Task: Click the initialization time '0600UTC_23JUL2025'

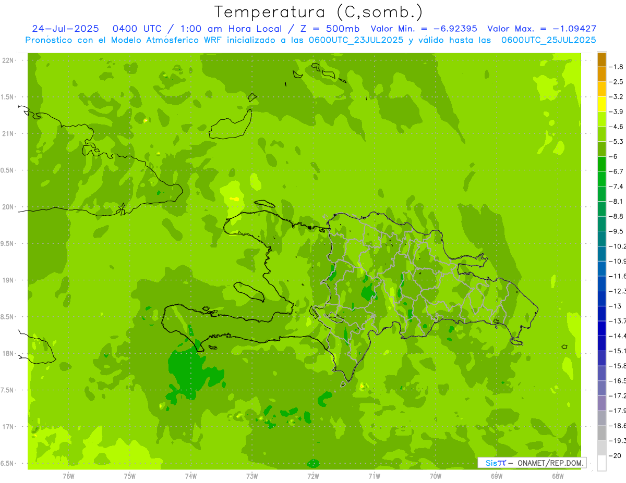Action: [356, 40]
